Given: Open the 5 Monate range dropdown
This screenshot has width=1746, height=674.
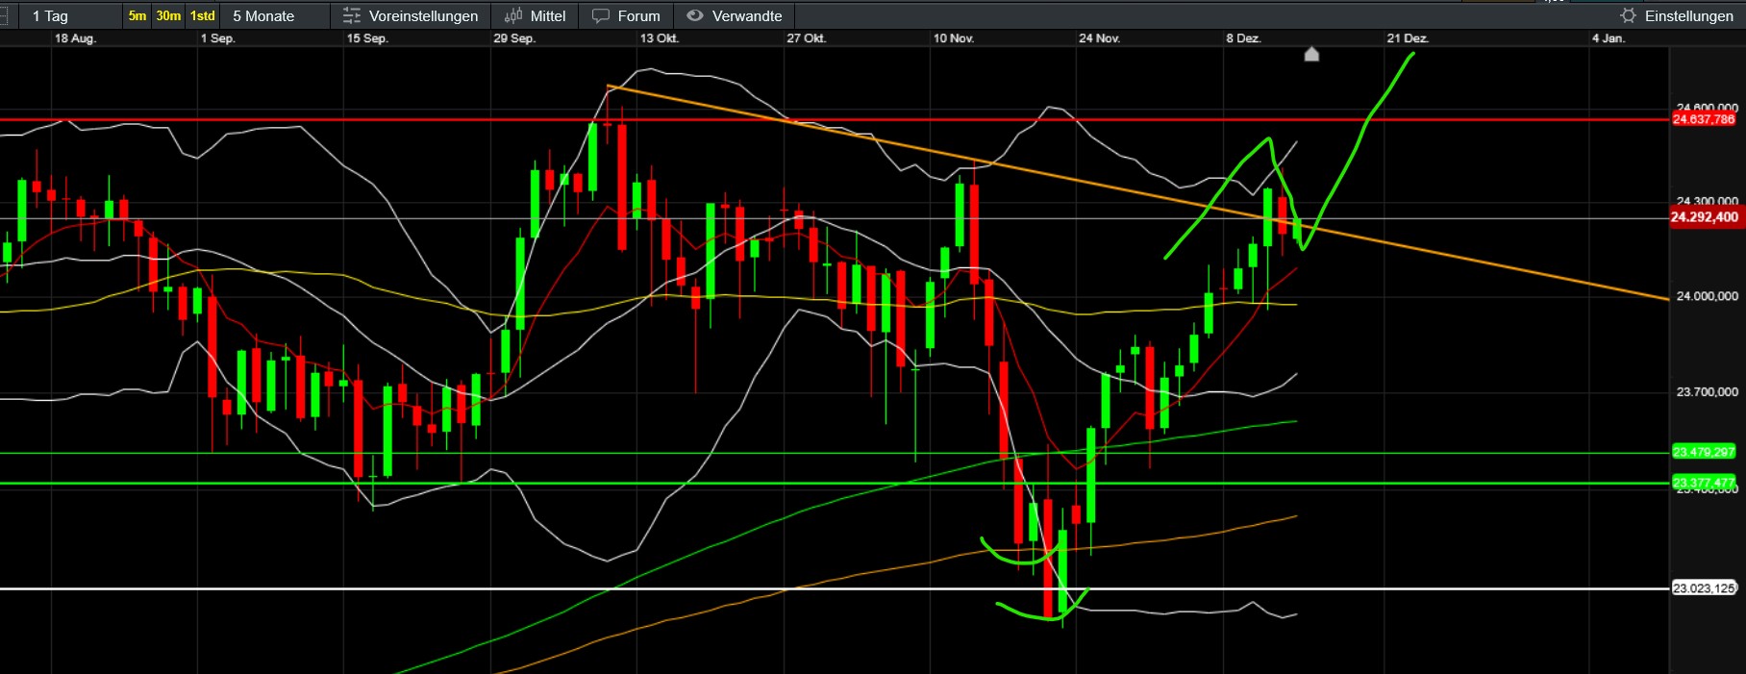Looking at the screenshot, I should click(263, 15).
